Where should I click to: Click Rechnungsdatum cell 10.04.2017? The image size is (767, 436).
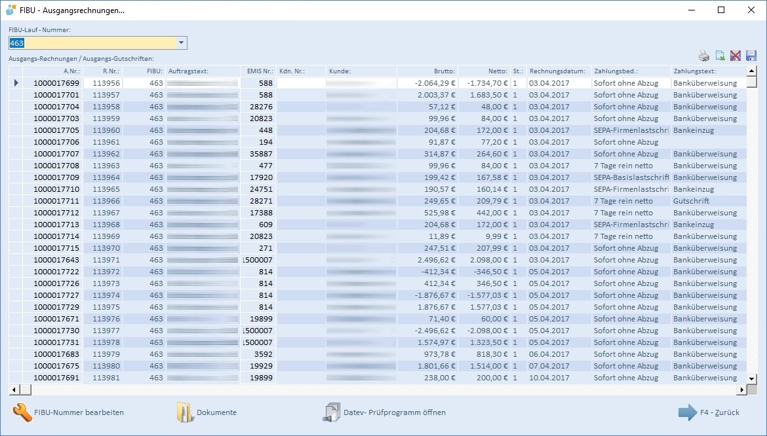[559, 378]
